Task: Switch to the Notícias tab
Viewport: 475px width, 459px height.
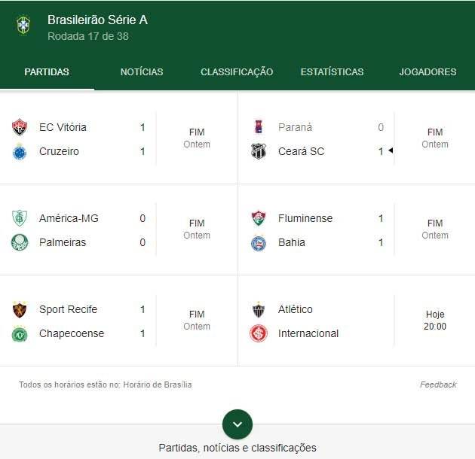Action: coord(142,72)
